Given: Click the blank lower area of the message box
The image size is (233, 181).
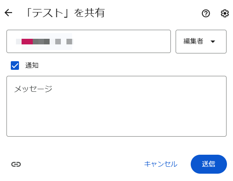Looking at the screenshot, I should tap(116, 119).
